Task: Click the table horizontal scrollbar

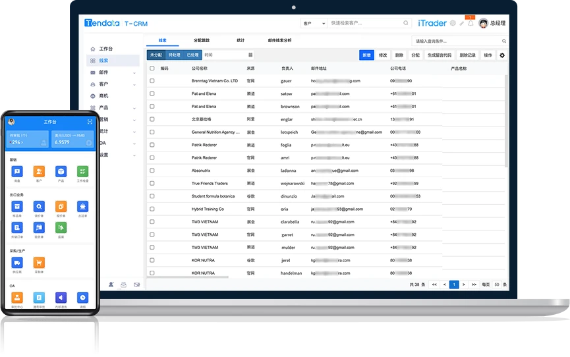Action: 188,277
